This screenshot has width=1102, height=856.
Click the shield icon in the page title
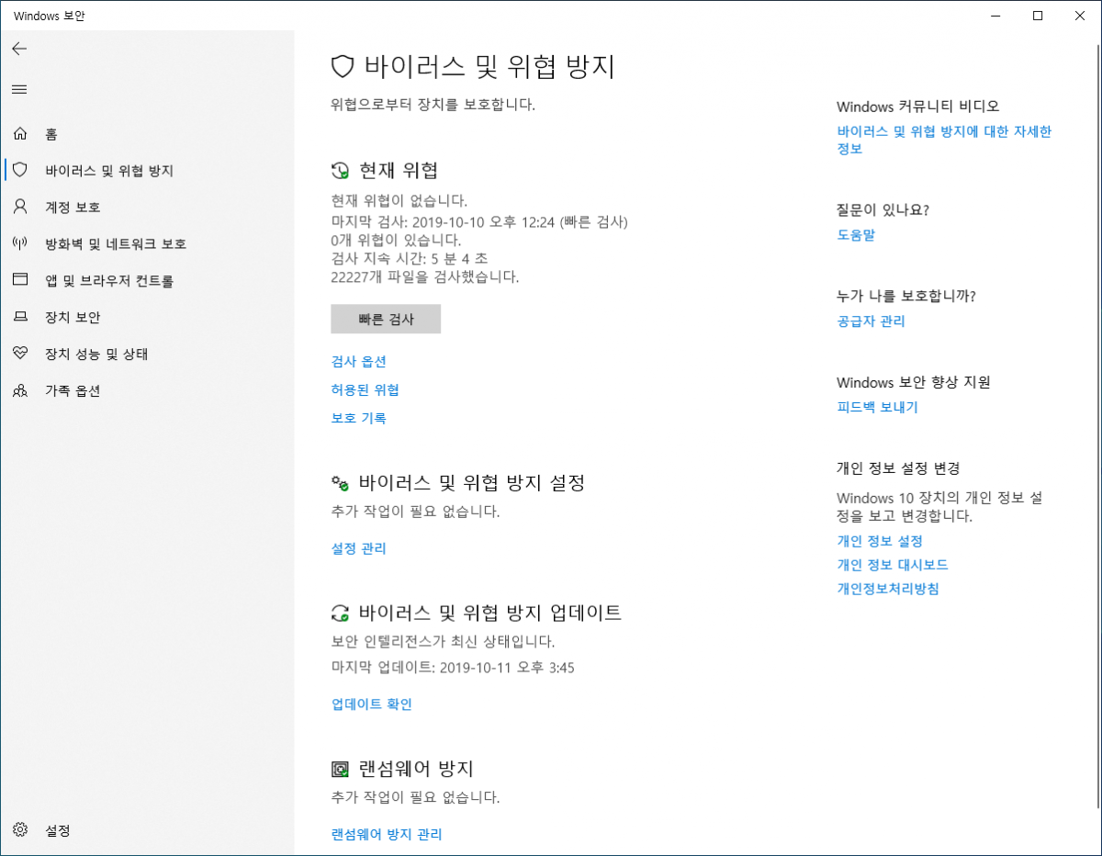pyautogui.click(x=343, y=66)
